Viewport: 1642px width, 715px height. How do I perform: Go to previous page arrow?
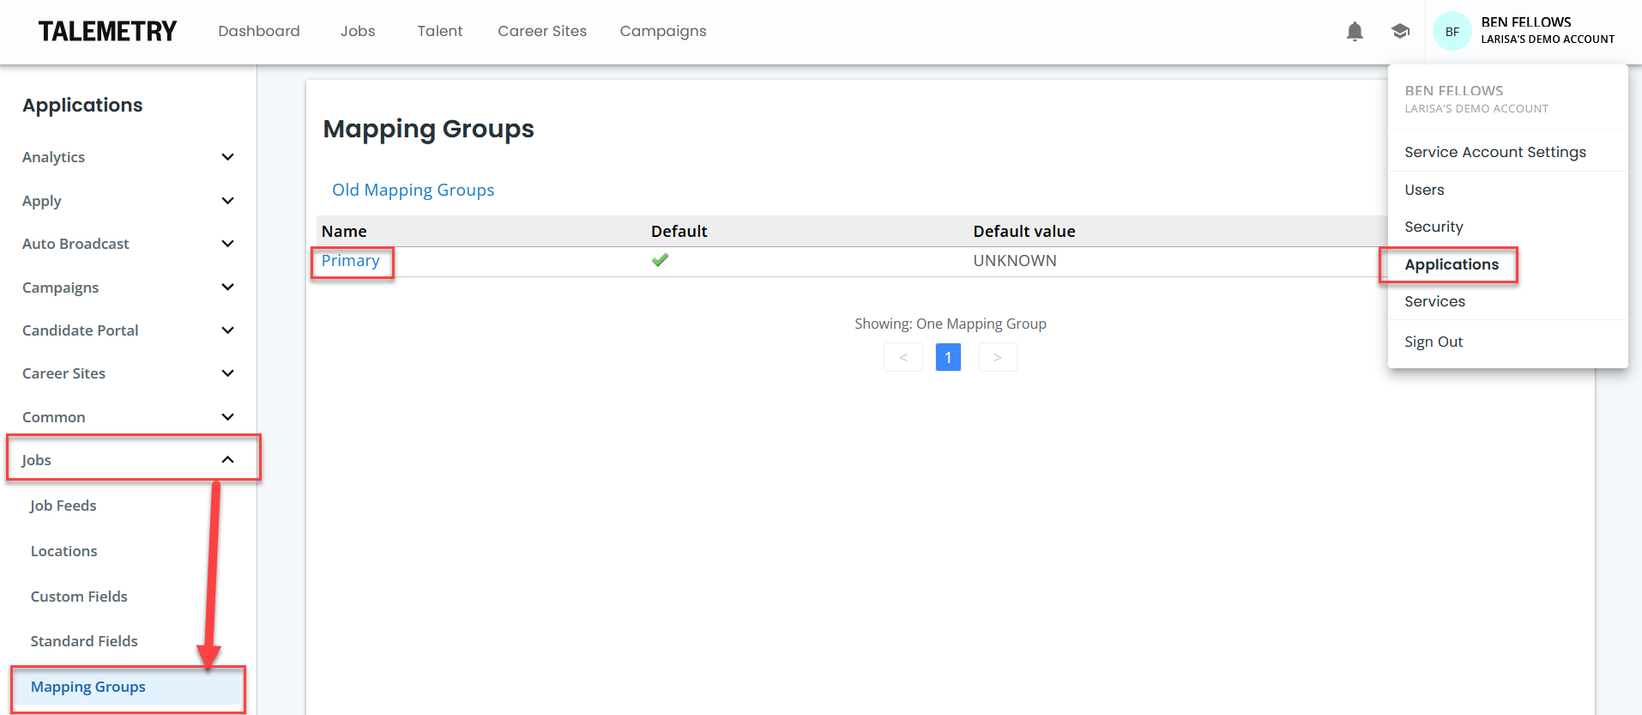[x=902, y=357]
